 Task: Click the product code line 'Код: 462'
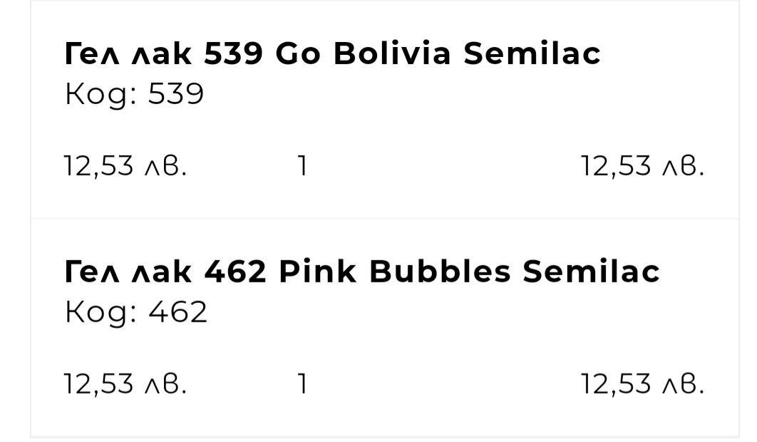(135, 312)
